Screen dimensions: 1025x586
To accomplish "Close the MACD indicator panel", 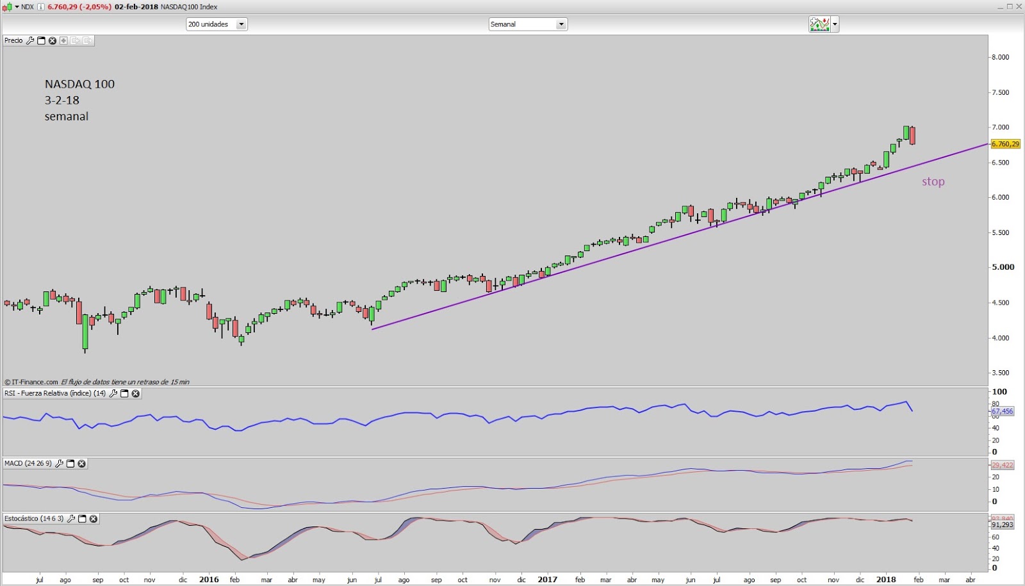I will [82, 463].
